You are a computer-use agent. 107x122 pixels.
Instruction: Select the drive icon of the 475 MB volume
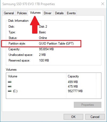[x=10, y=87]
